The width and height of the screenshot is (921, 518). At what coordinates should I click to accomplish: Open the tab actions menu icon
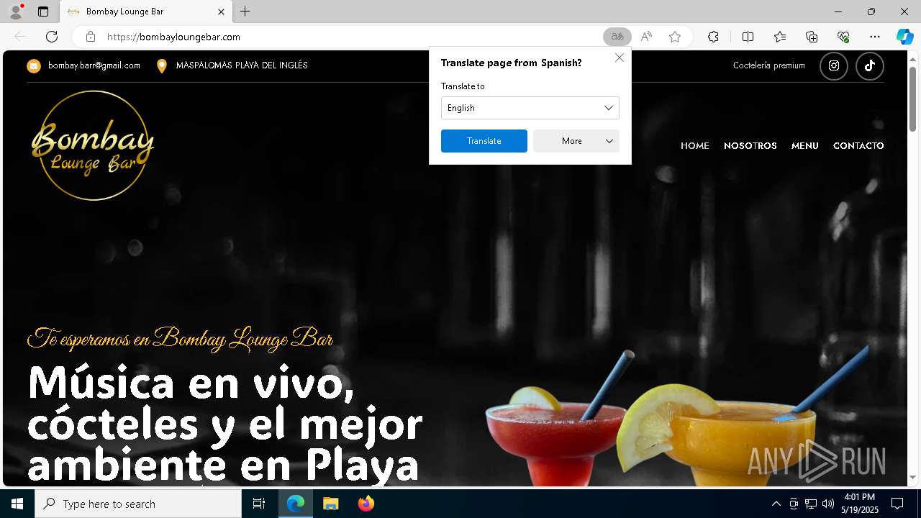click(x=43, y=12)
